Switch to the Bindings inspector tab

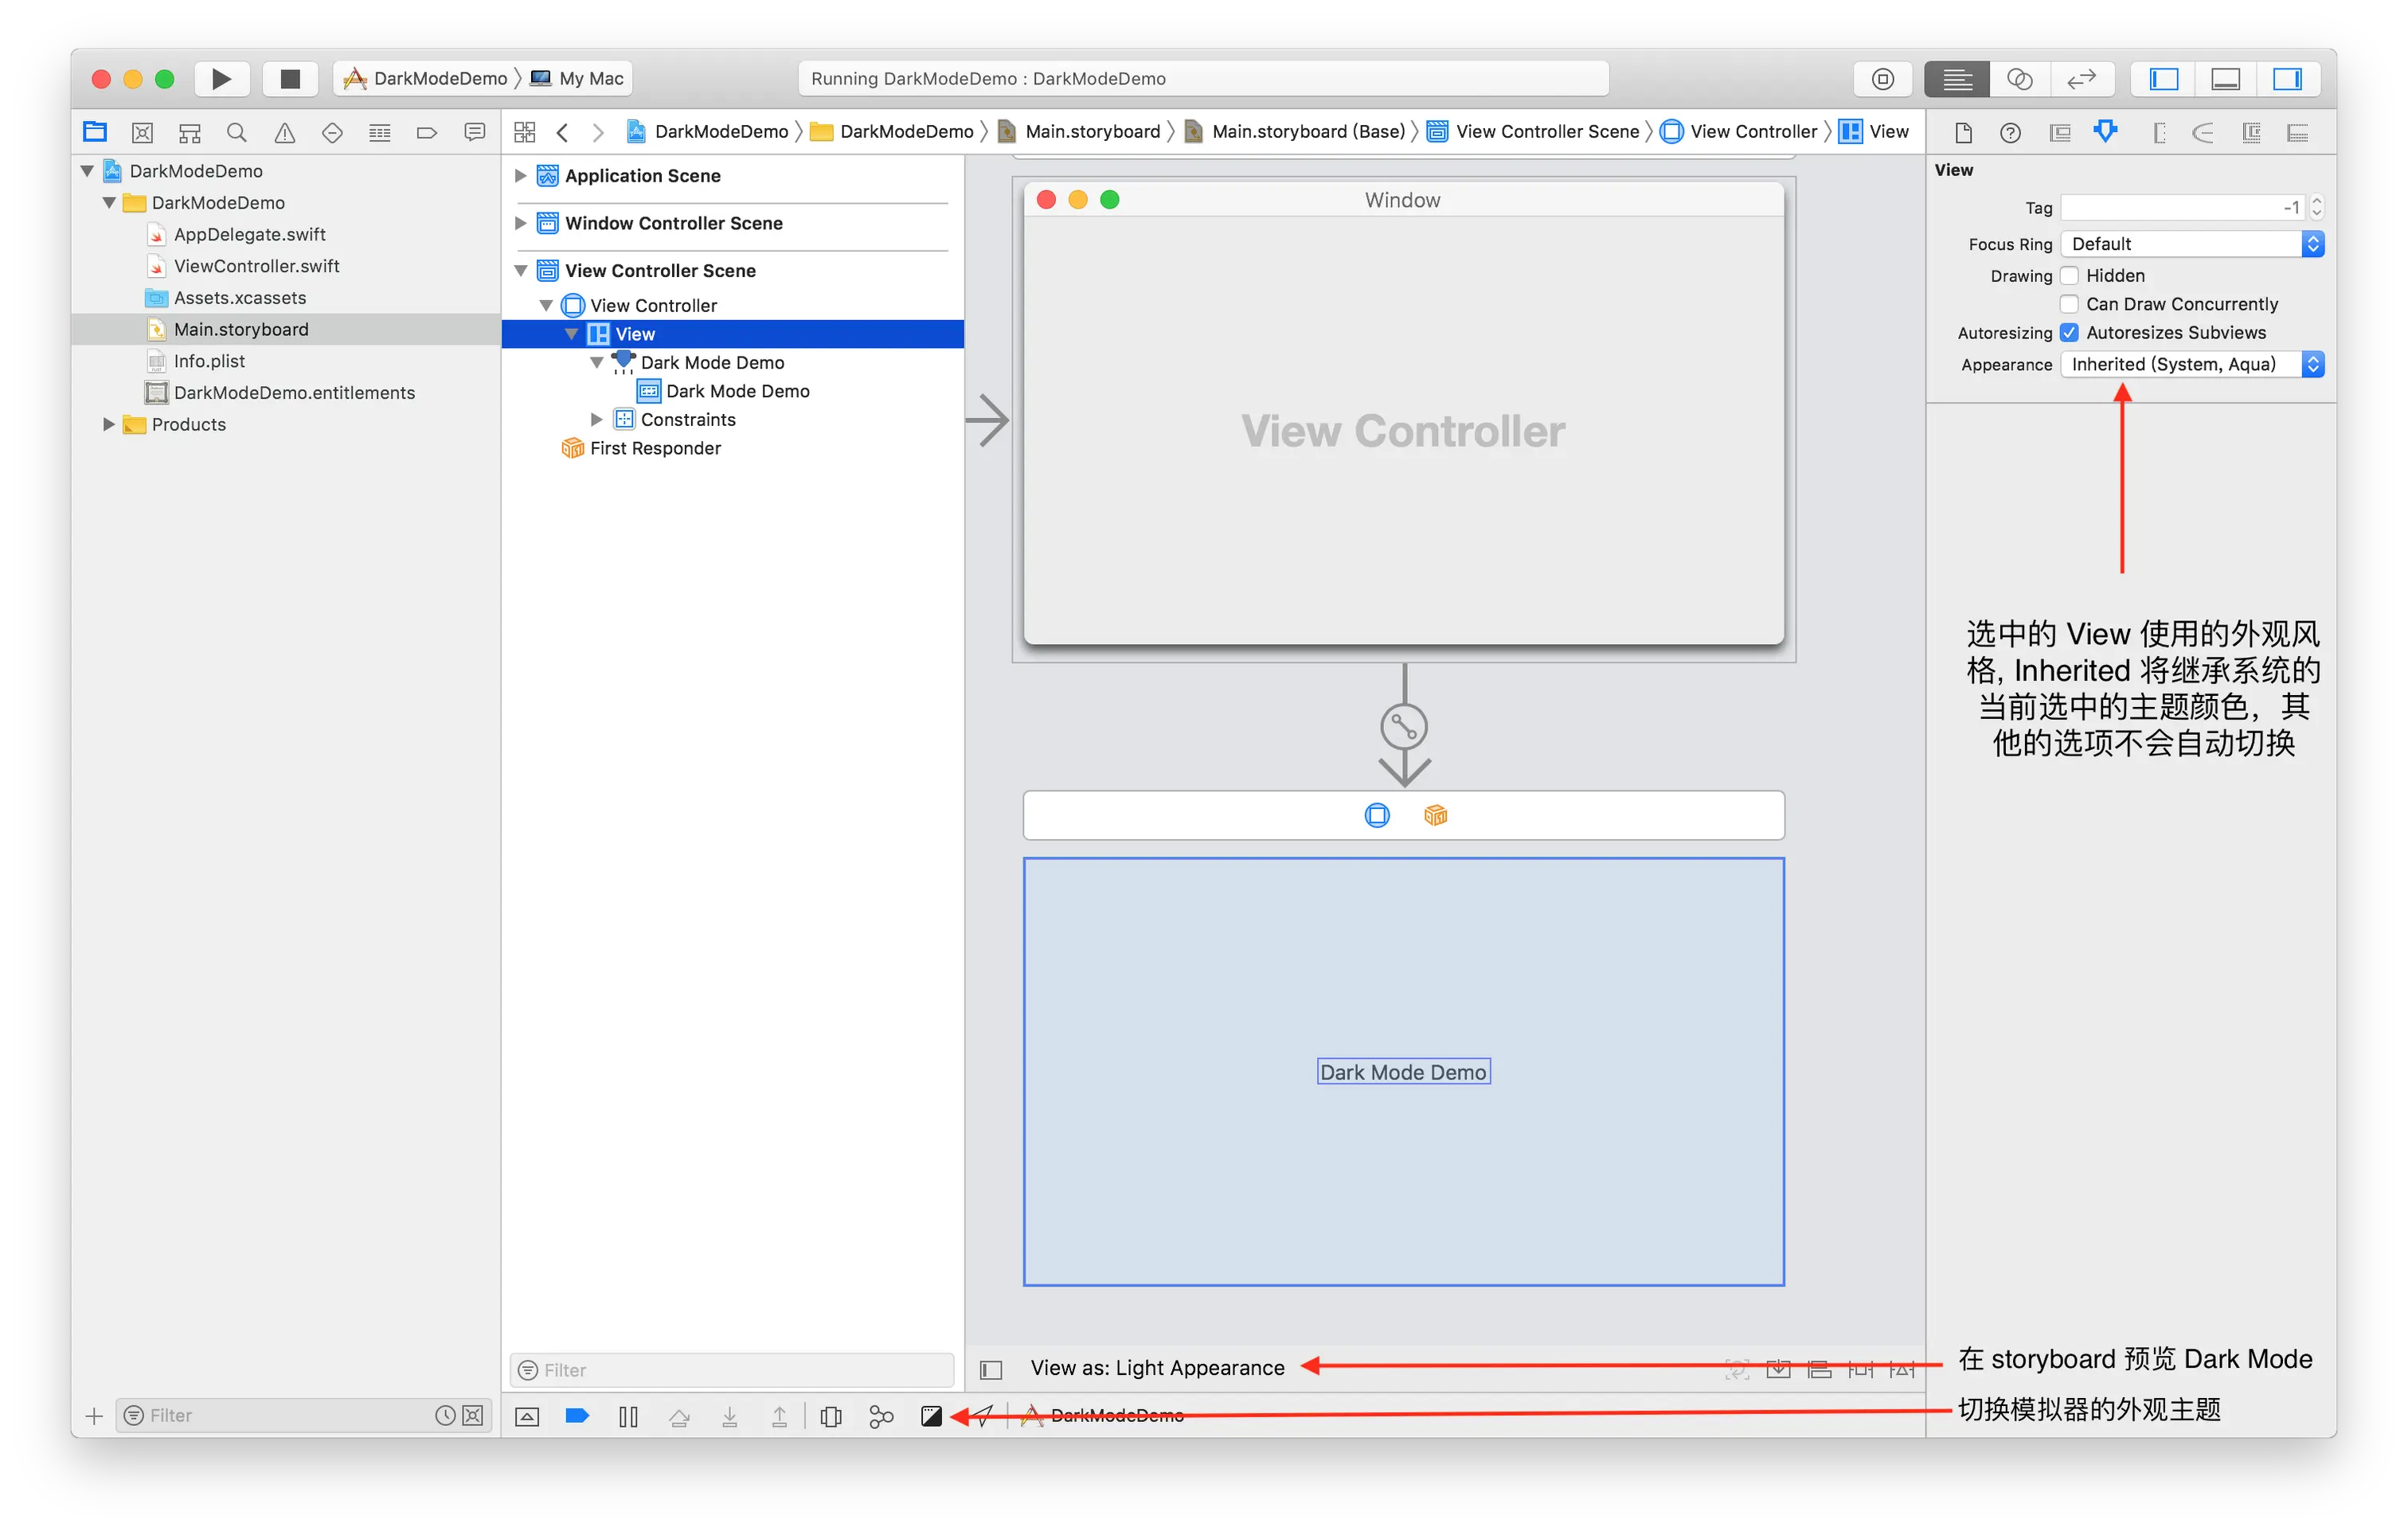[x=2251, y=132]
